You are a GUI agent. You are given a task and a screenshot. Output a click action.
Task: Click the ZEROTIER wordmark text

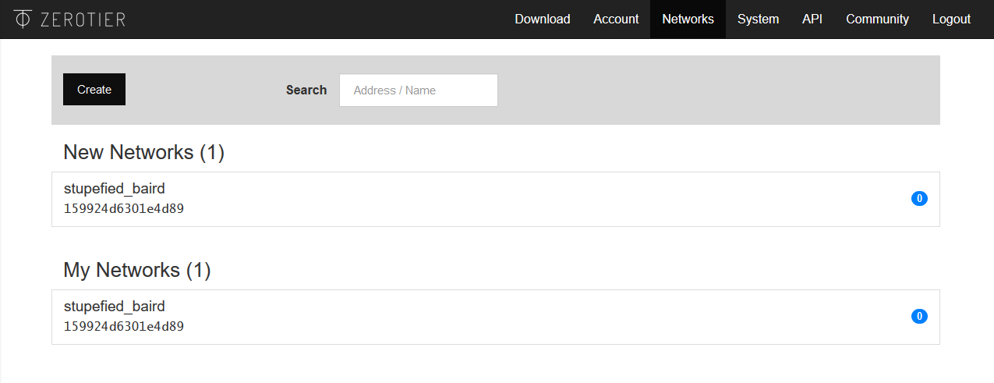click(83, 20)
